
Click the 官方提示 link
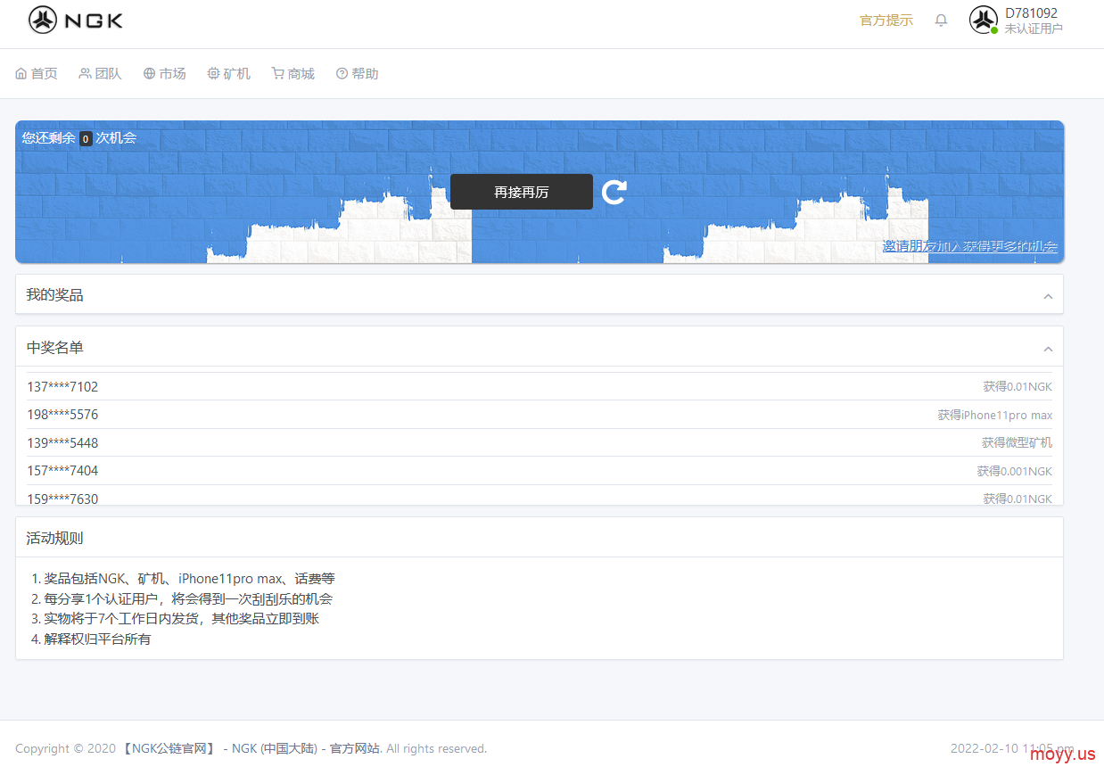[x=886, y=21]
